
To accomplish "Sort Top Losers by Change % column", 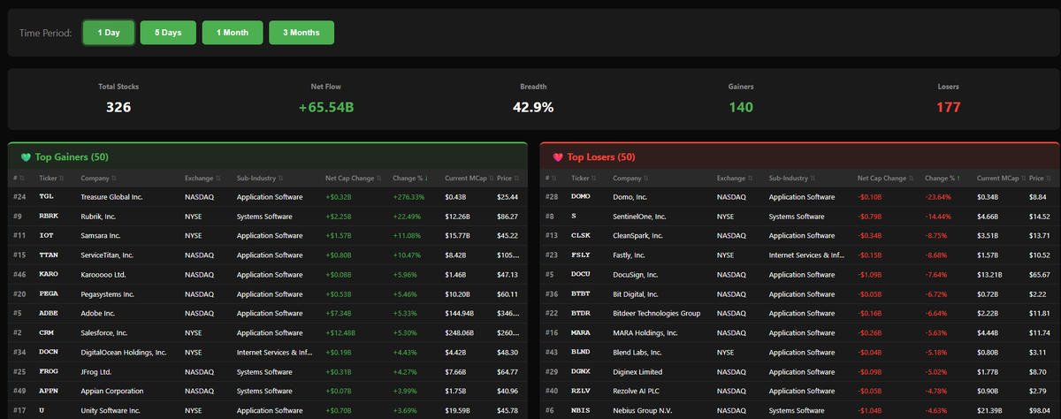I will (942, 178).
